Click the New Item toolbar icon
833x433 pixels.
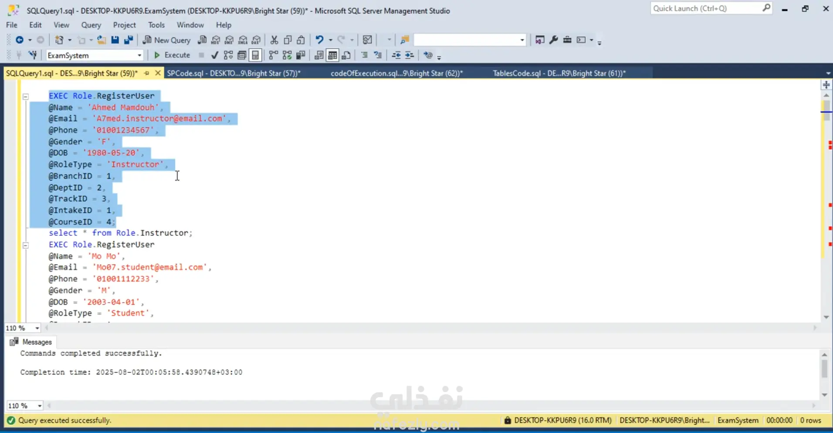click(x=59, y=40)
